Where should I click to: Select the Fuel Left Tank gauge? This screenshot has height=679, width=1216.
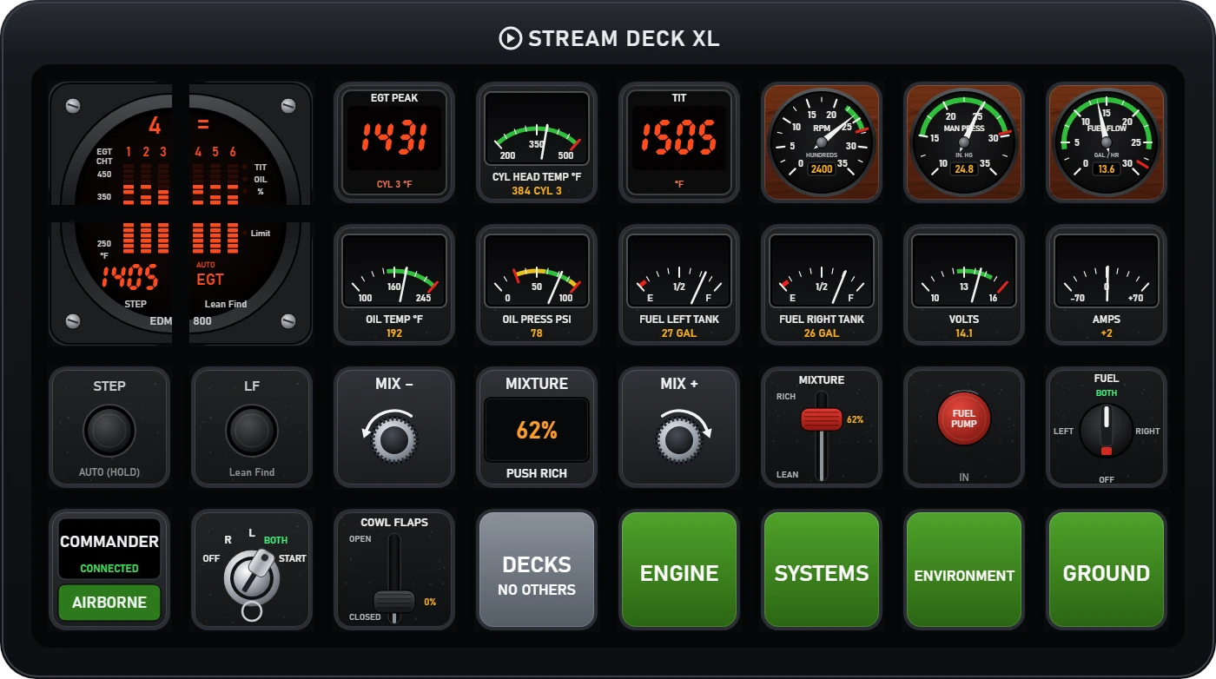[x=679, y=285]
